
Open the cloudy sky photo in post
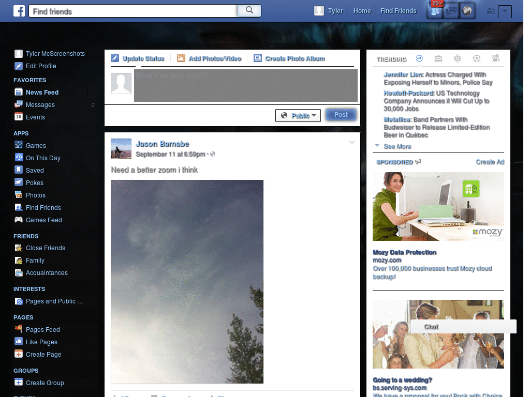187,282
